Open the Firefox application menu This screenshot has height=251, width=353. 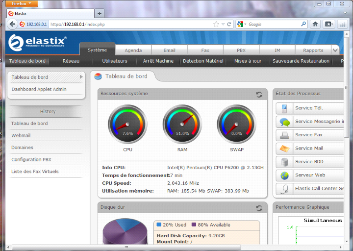point(21,3)
